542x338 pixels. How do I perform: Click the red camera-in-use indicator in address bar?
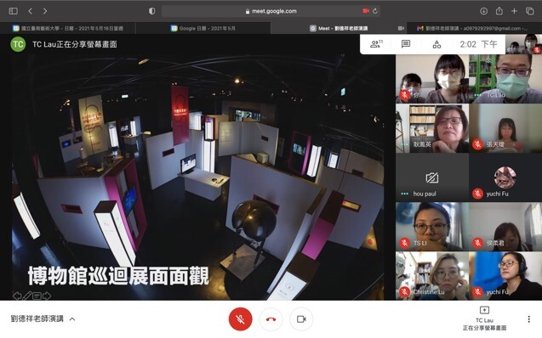tap(366, 11)
